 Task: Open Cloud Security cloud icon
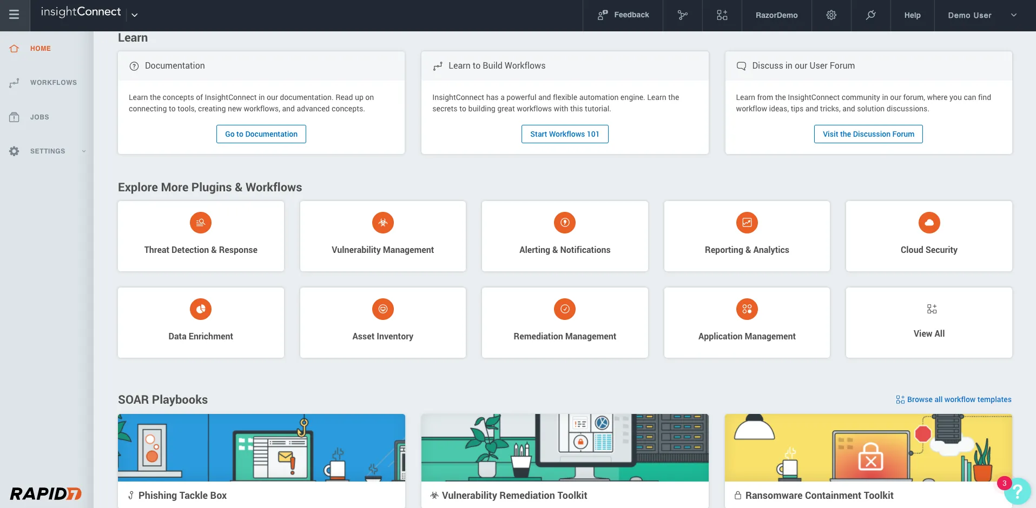click(x=929, y=223)
